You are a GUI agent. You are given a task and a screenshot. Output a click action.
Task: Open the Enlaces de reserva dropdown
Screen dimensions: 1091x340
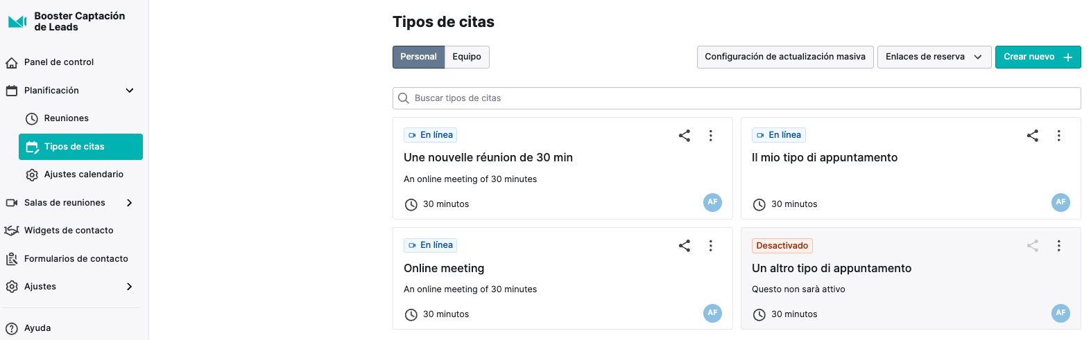pos(934,57)
